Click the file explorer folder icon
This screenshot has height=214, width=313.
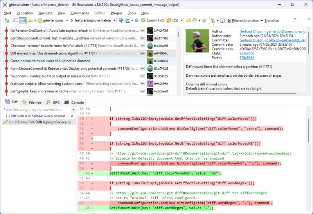point(188,20)
